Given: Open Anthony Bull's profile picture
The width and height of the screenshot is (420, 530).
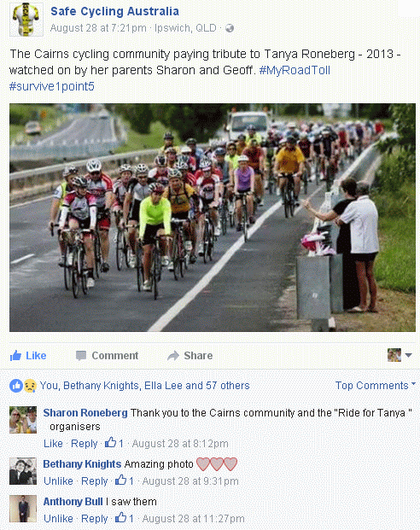Looking at the screenshot, I should tap(23, 509).
